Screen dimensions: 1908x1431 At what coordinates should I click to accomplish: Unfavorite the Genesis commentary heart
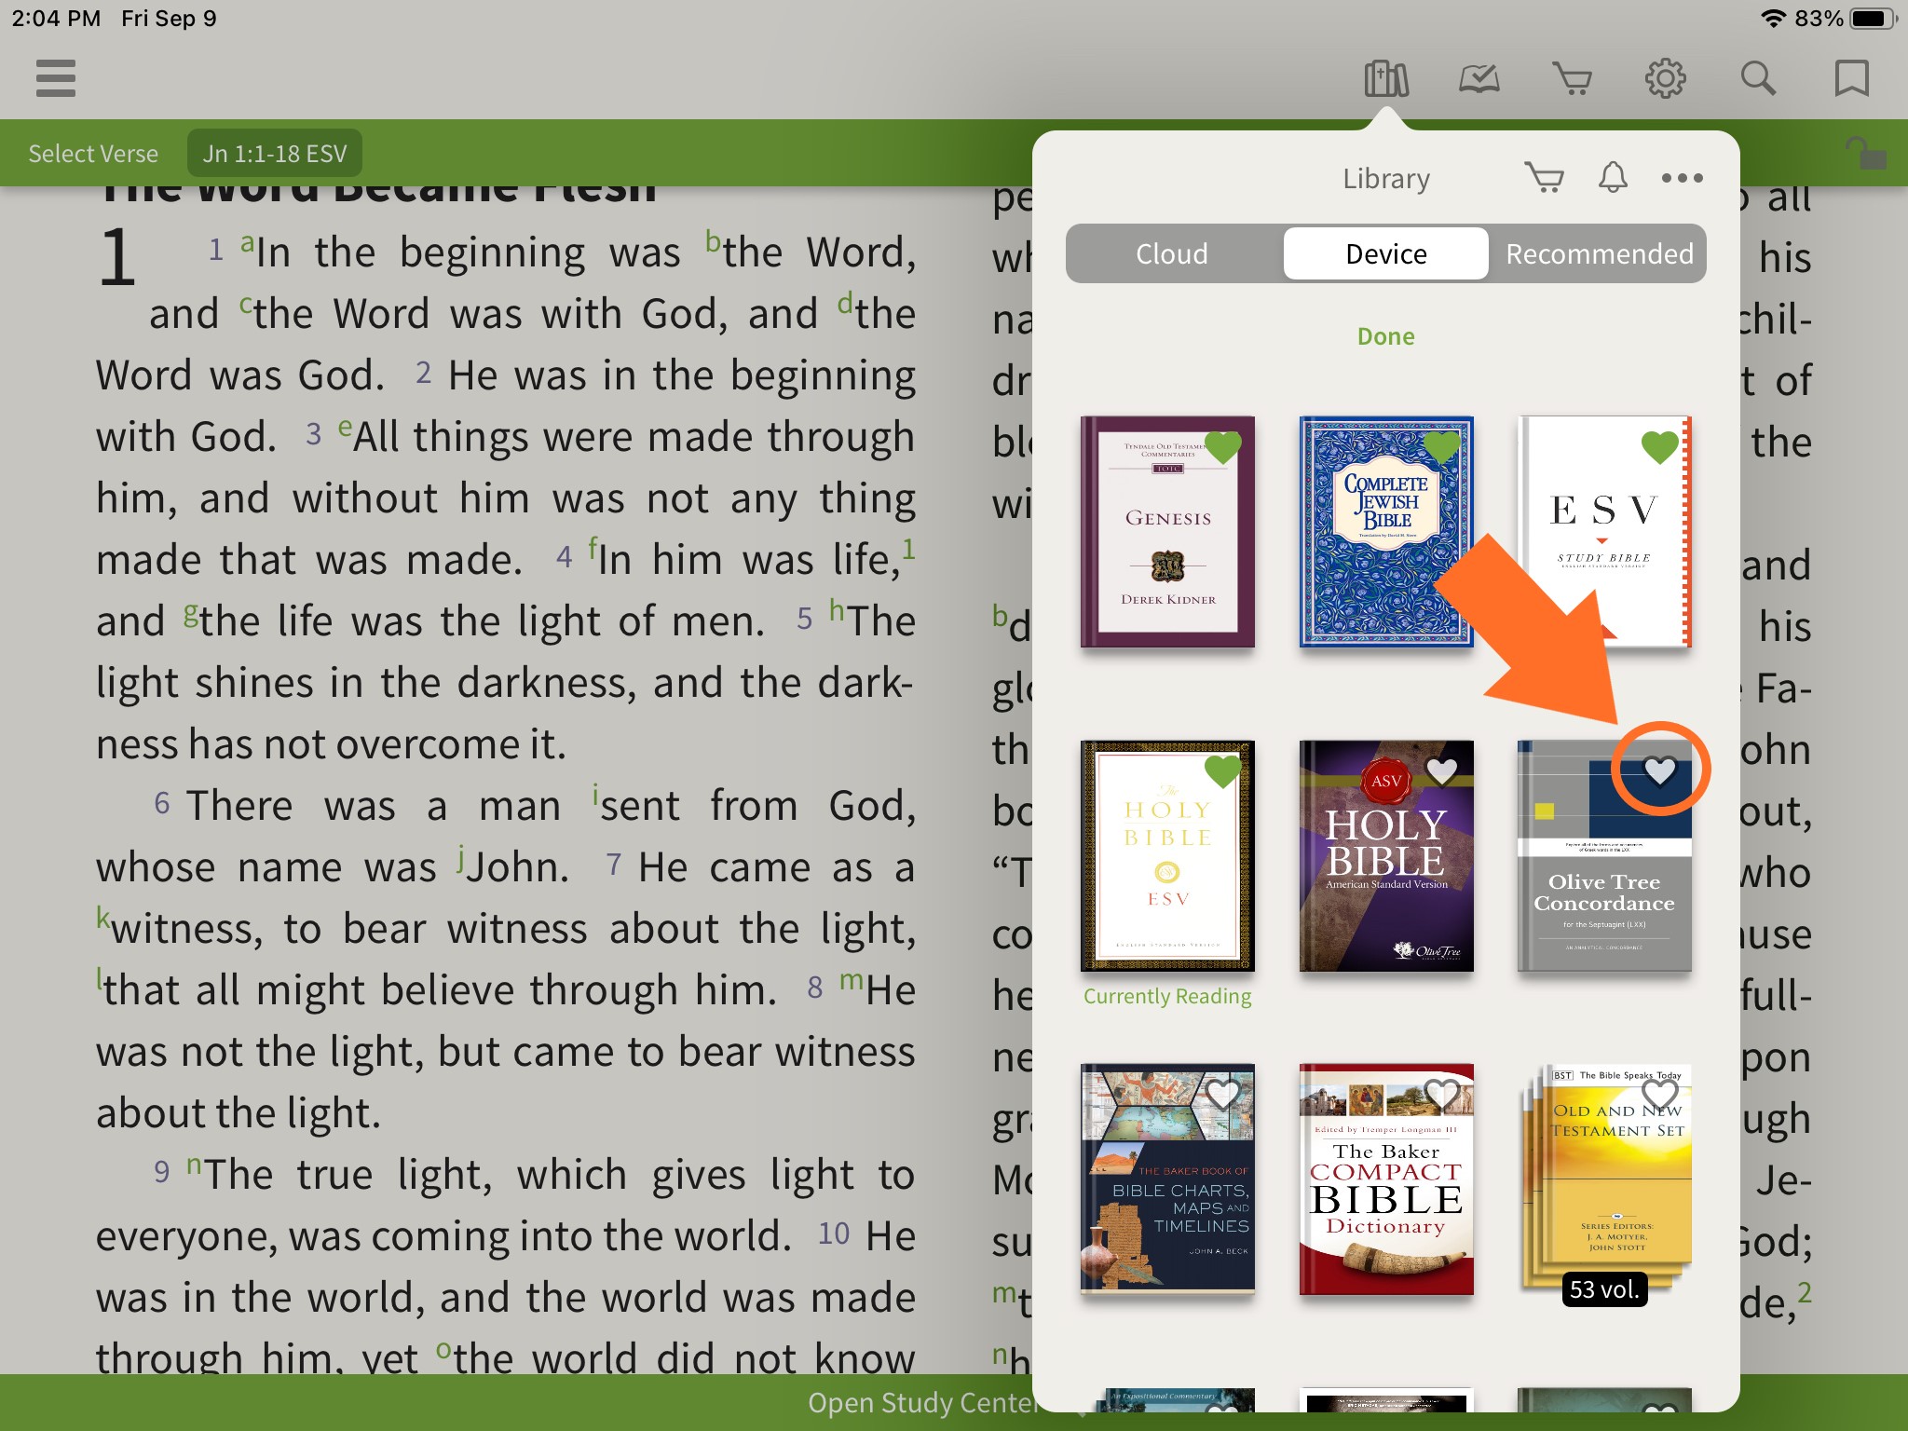click(x=1223, y=447)
